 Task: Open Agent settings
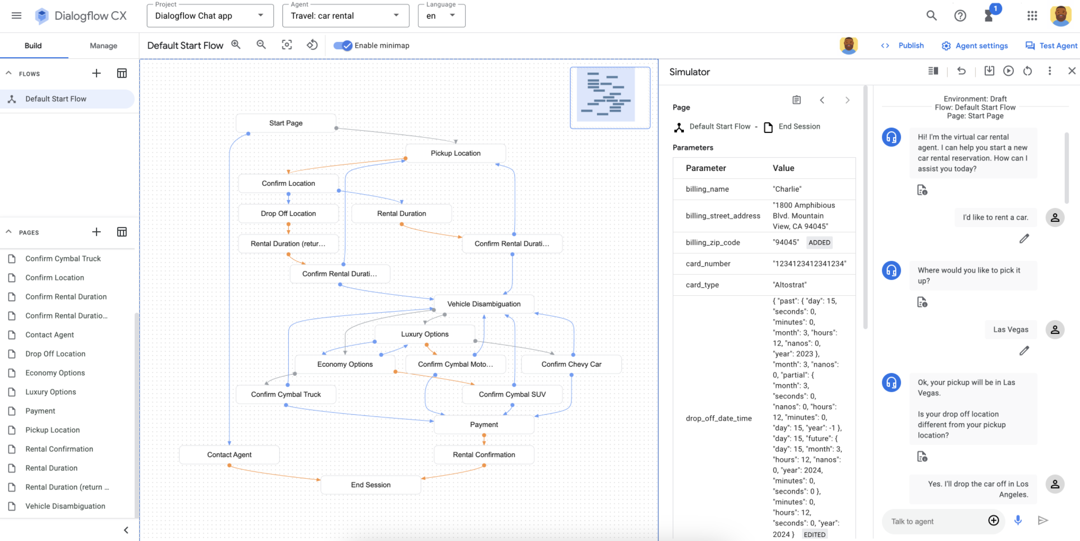coord(974,46)
